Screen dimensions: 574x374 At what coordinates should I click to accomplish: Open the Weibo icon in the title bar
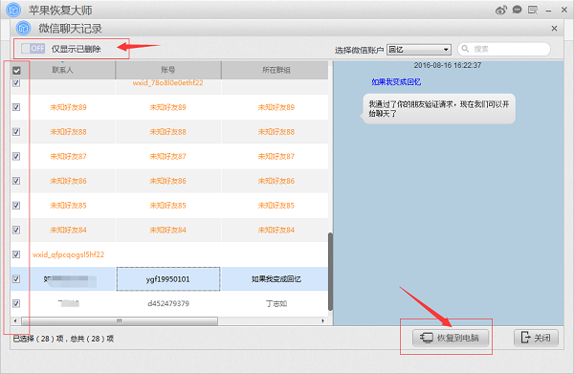point(500,10)
